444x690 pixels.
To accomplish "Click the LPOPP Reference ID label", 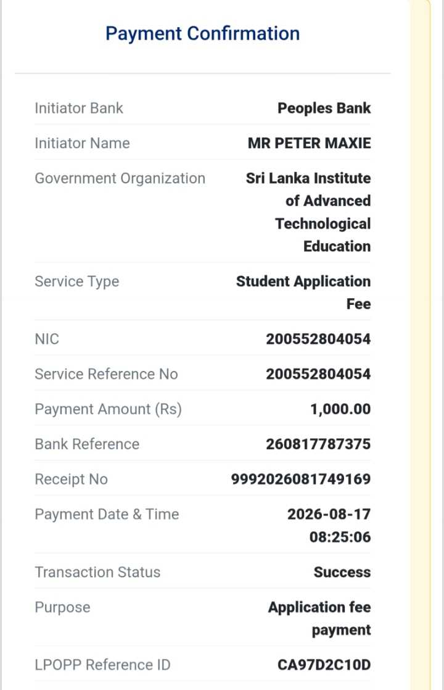I will point(102,665).
